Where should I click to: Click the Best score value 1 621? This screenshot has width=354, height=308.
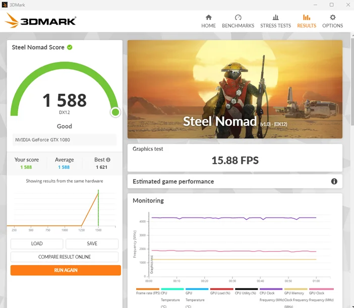[101, 167]
